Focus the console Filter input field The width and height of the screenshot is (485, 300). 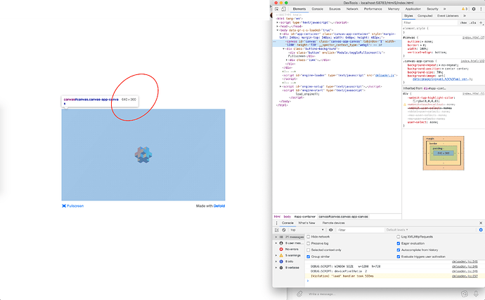click(x=360, y=230)
